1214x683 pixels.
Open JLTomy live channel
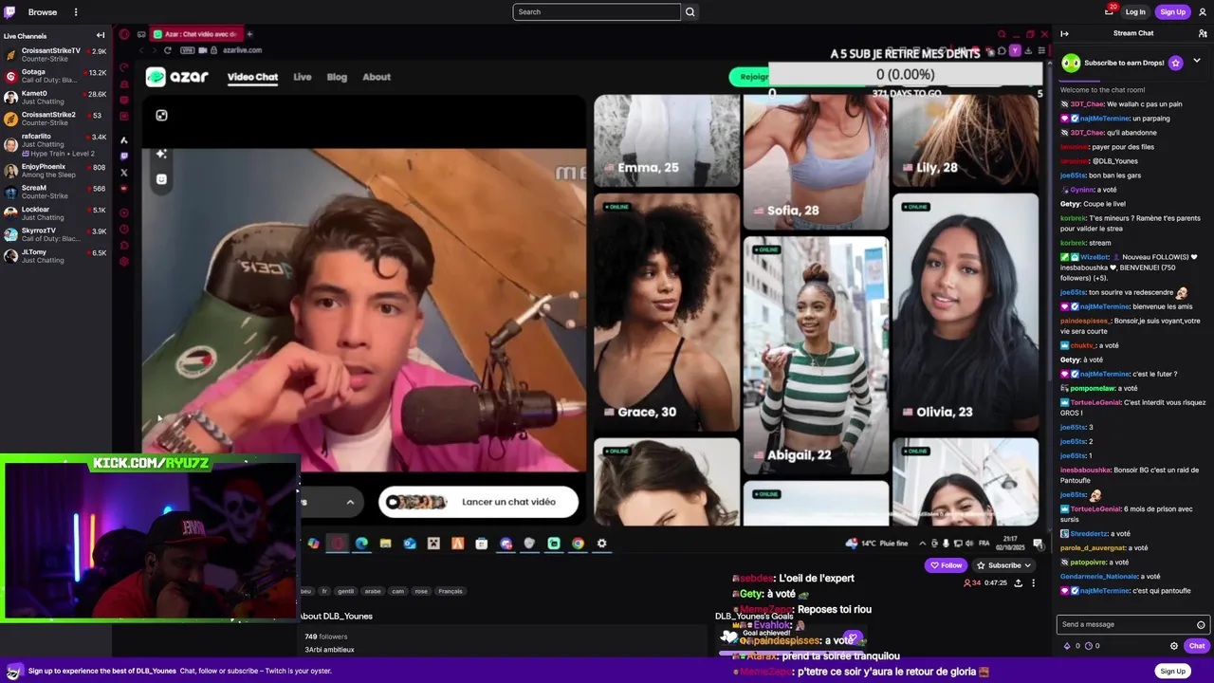pos(55,256)
